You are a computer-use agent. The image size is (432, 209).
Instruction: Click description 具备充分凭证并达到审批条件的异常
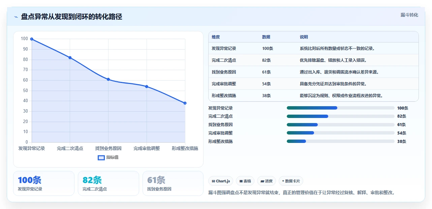[x=333, y=84]
